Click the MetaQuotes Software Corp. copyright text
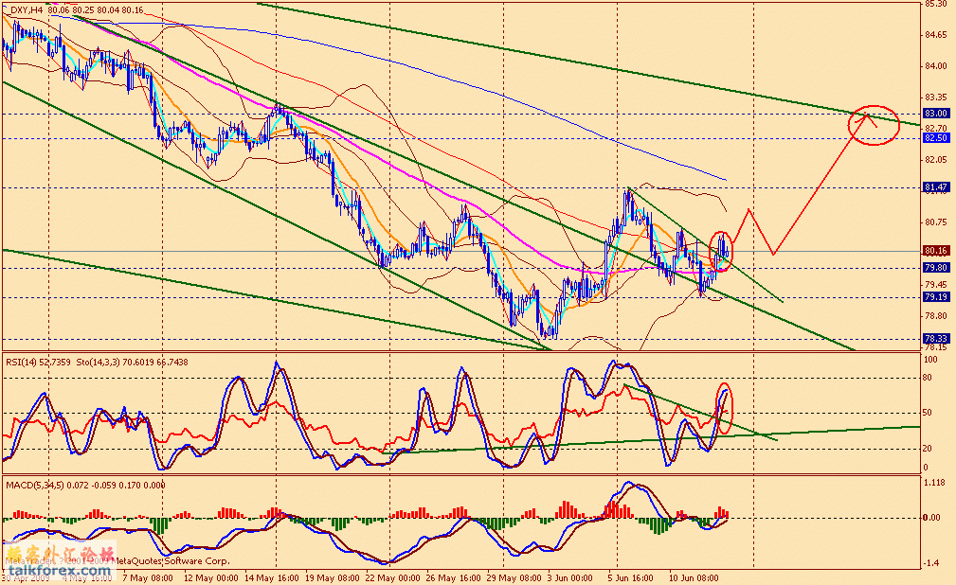This screenshot has height=585, width=956. point(172,561)
